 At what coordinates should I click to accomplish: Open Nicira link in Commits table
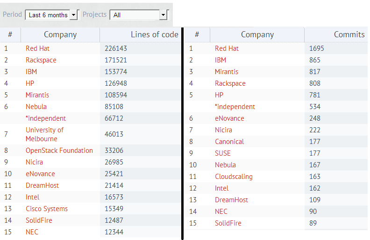(223, 130)
